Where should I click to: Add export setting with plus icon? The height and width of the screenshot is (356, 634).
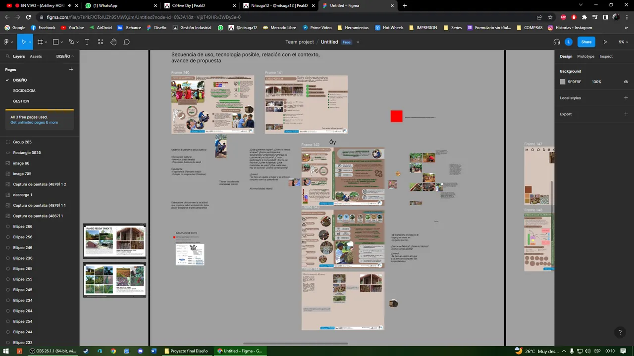(x=626, y=114)
